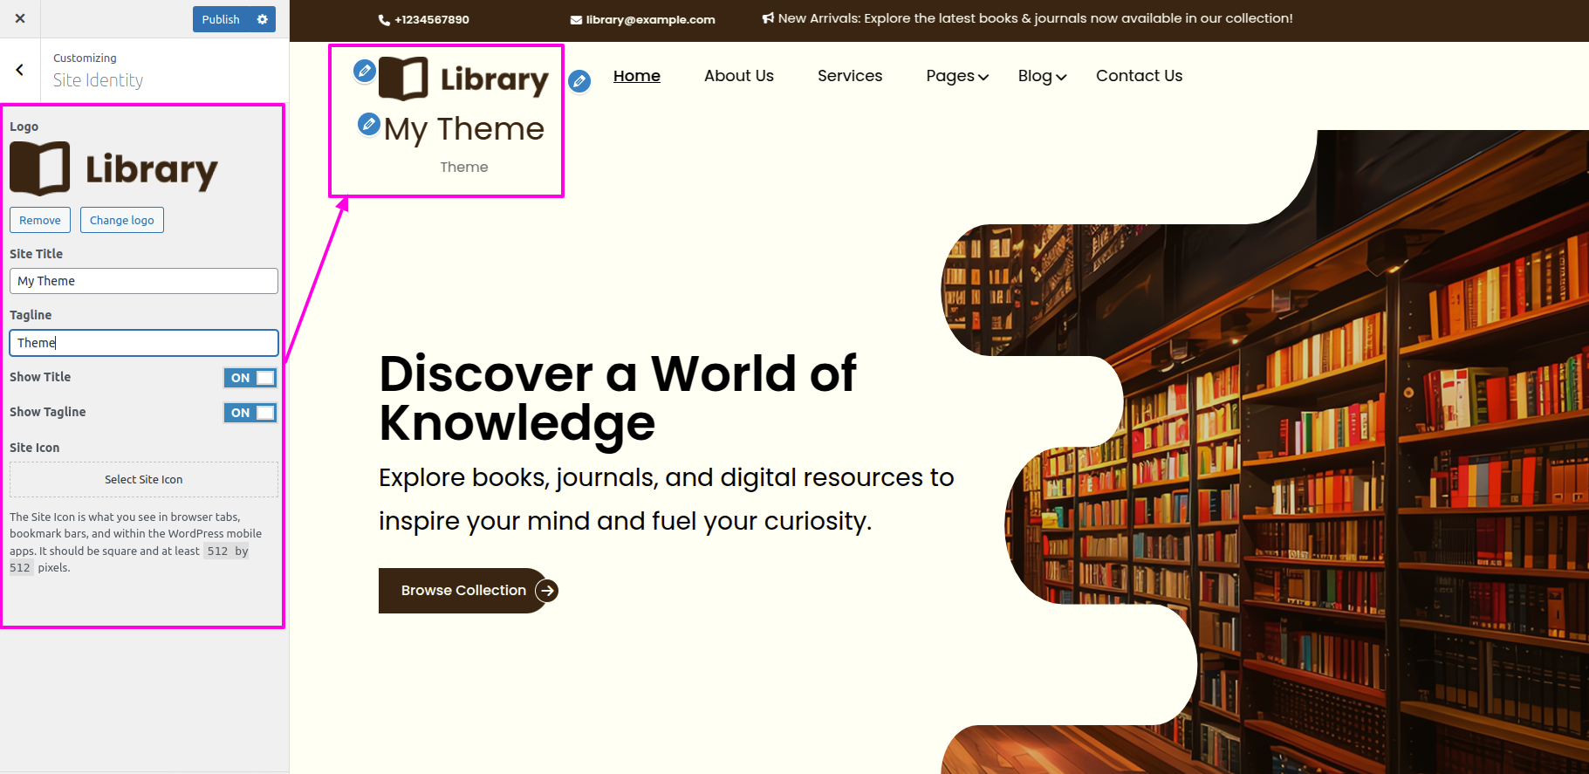Click the edit pencil beside the Home menu

[x=579, y=81]
